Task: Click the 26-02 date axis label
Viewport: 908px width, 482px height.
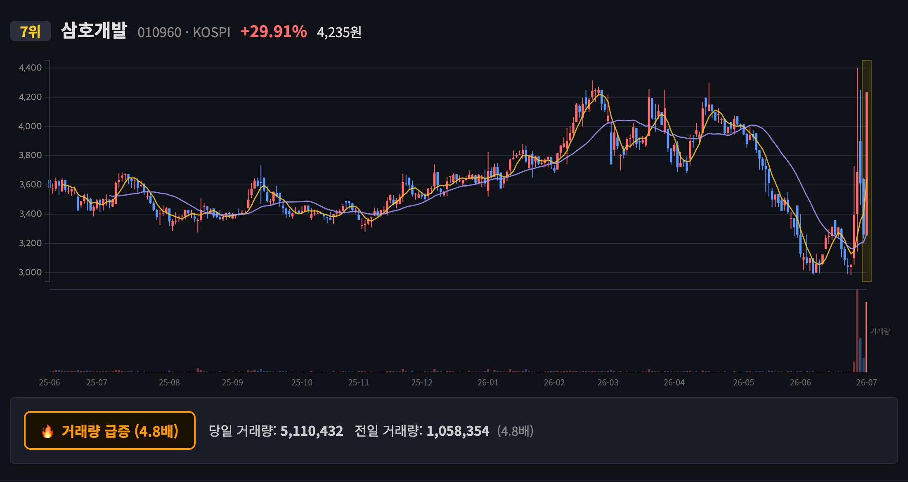Action: pos(554,383)
